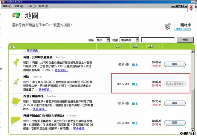Focus the map search text field
Screen dimensions: 197x136
coord(158,40)
